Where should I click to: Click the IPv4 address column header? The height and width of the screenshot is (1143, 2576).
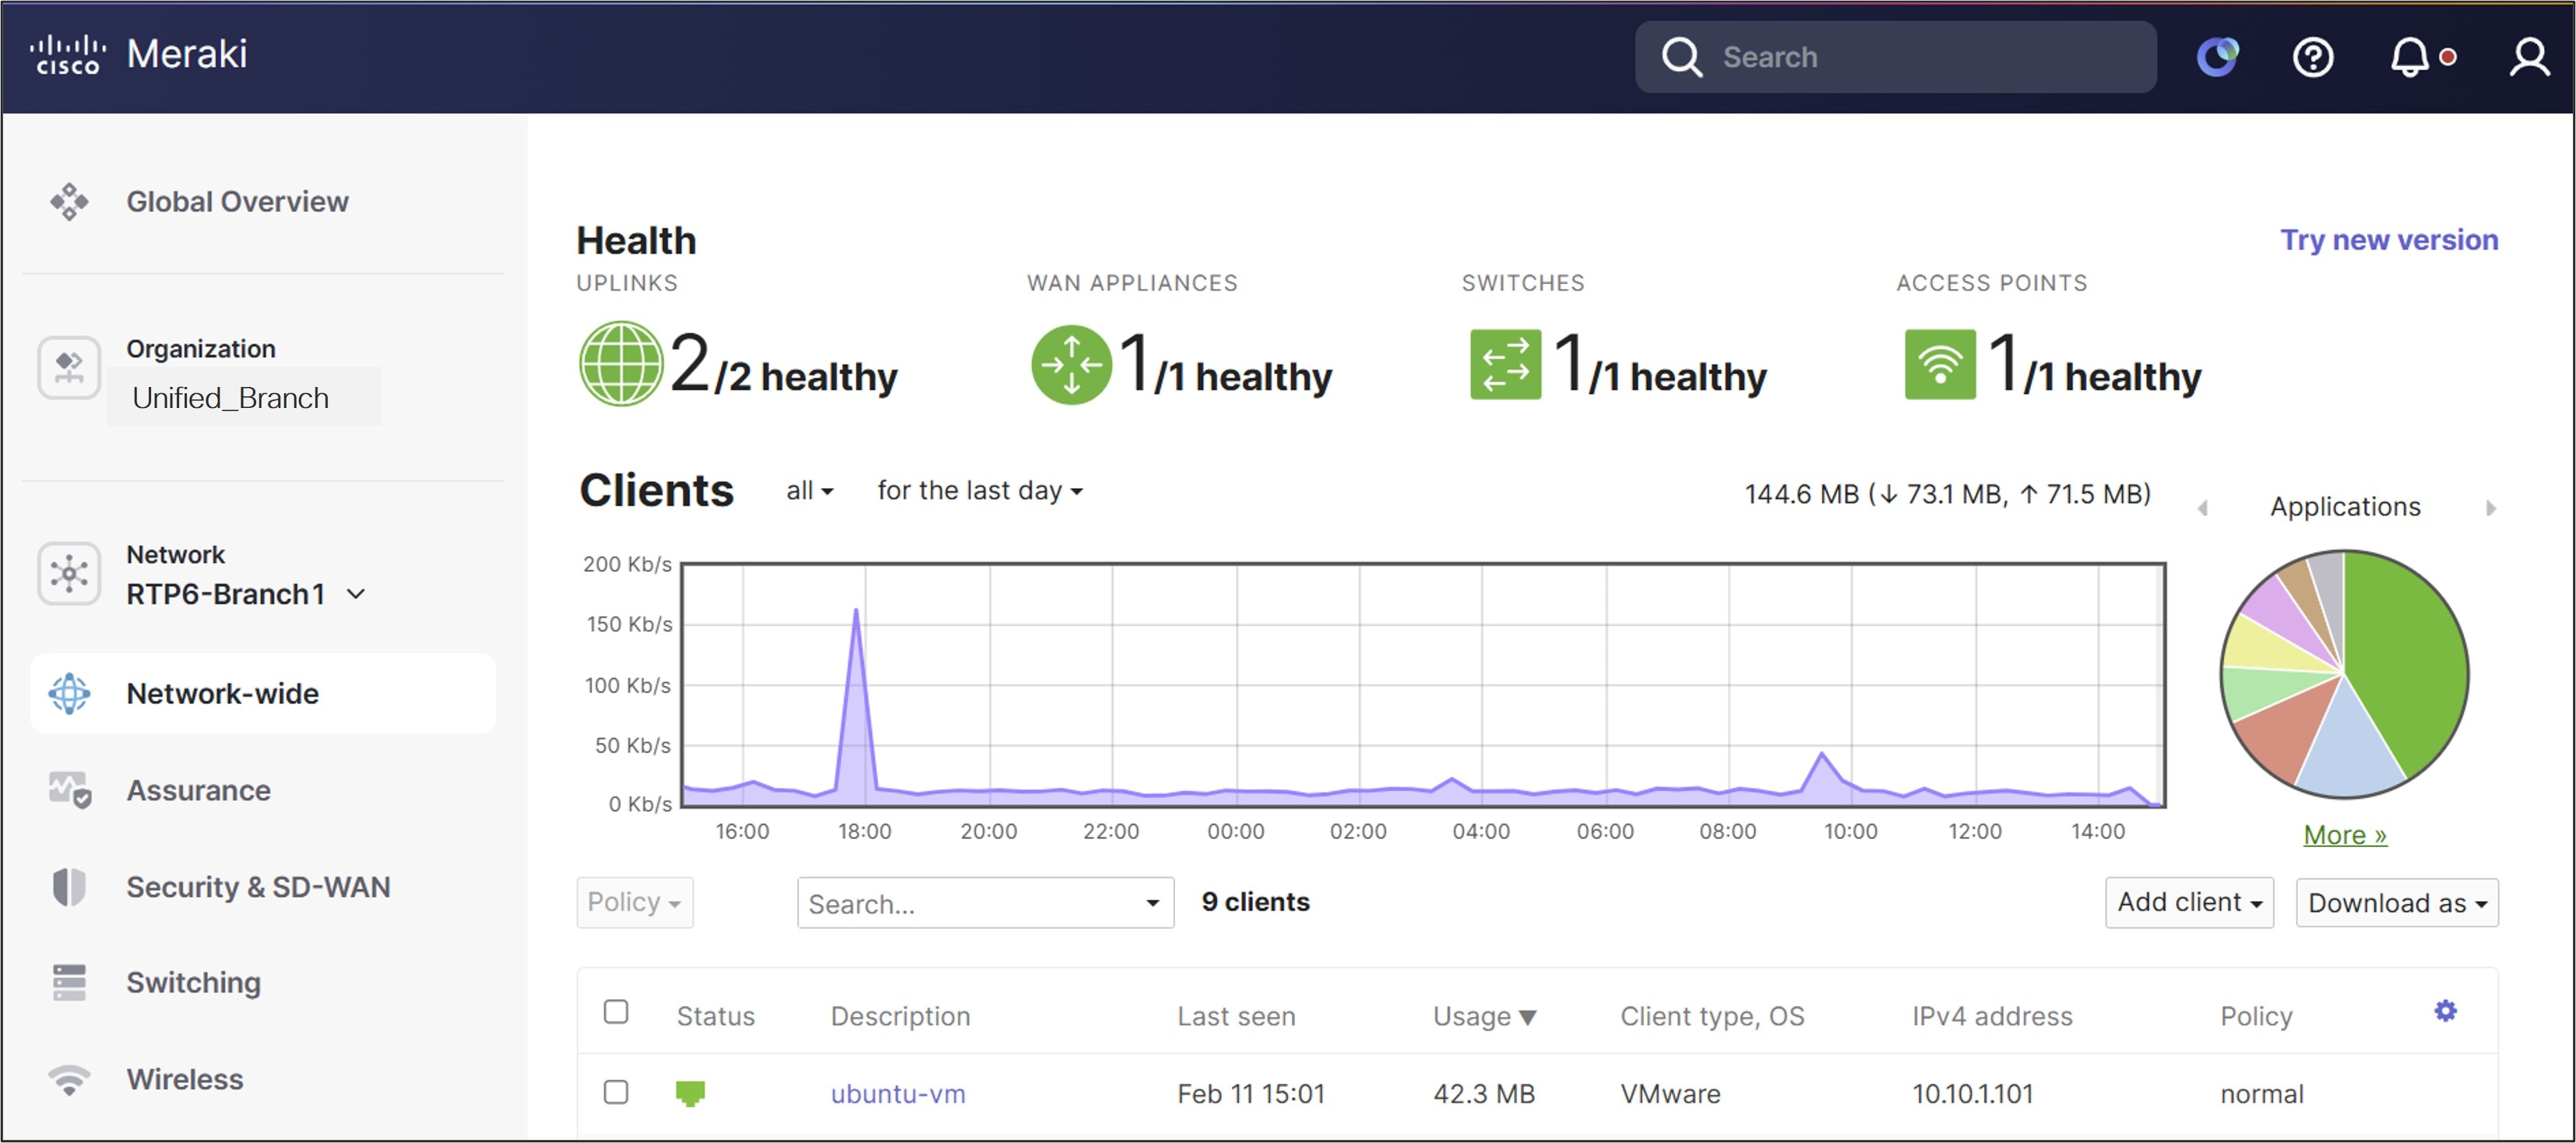[1992, 1016]
